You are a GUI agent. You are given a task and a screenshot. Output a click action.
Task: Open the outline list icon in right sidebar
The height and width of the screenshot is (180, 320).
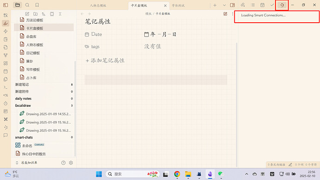(x=253, y=5)
